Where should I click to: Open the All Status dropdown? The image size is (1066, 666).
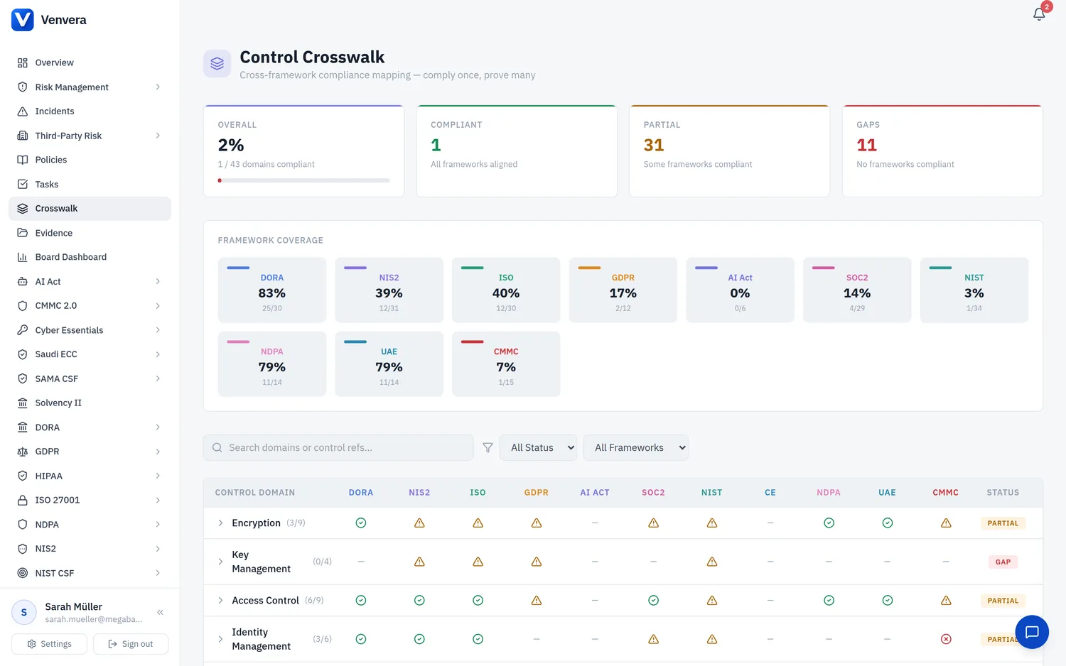pos(539,448)
